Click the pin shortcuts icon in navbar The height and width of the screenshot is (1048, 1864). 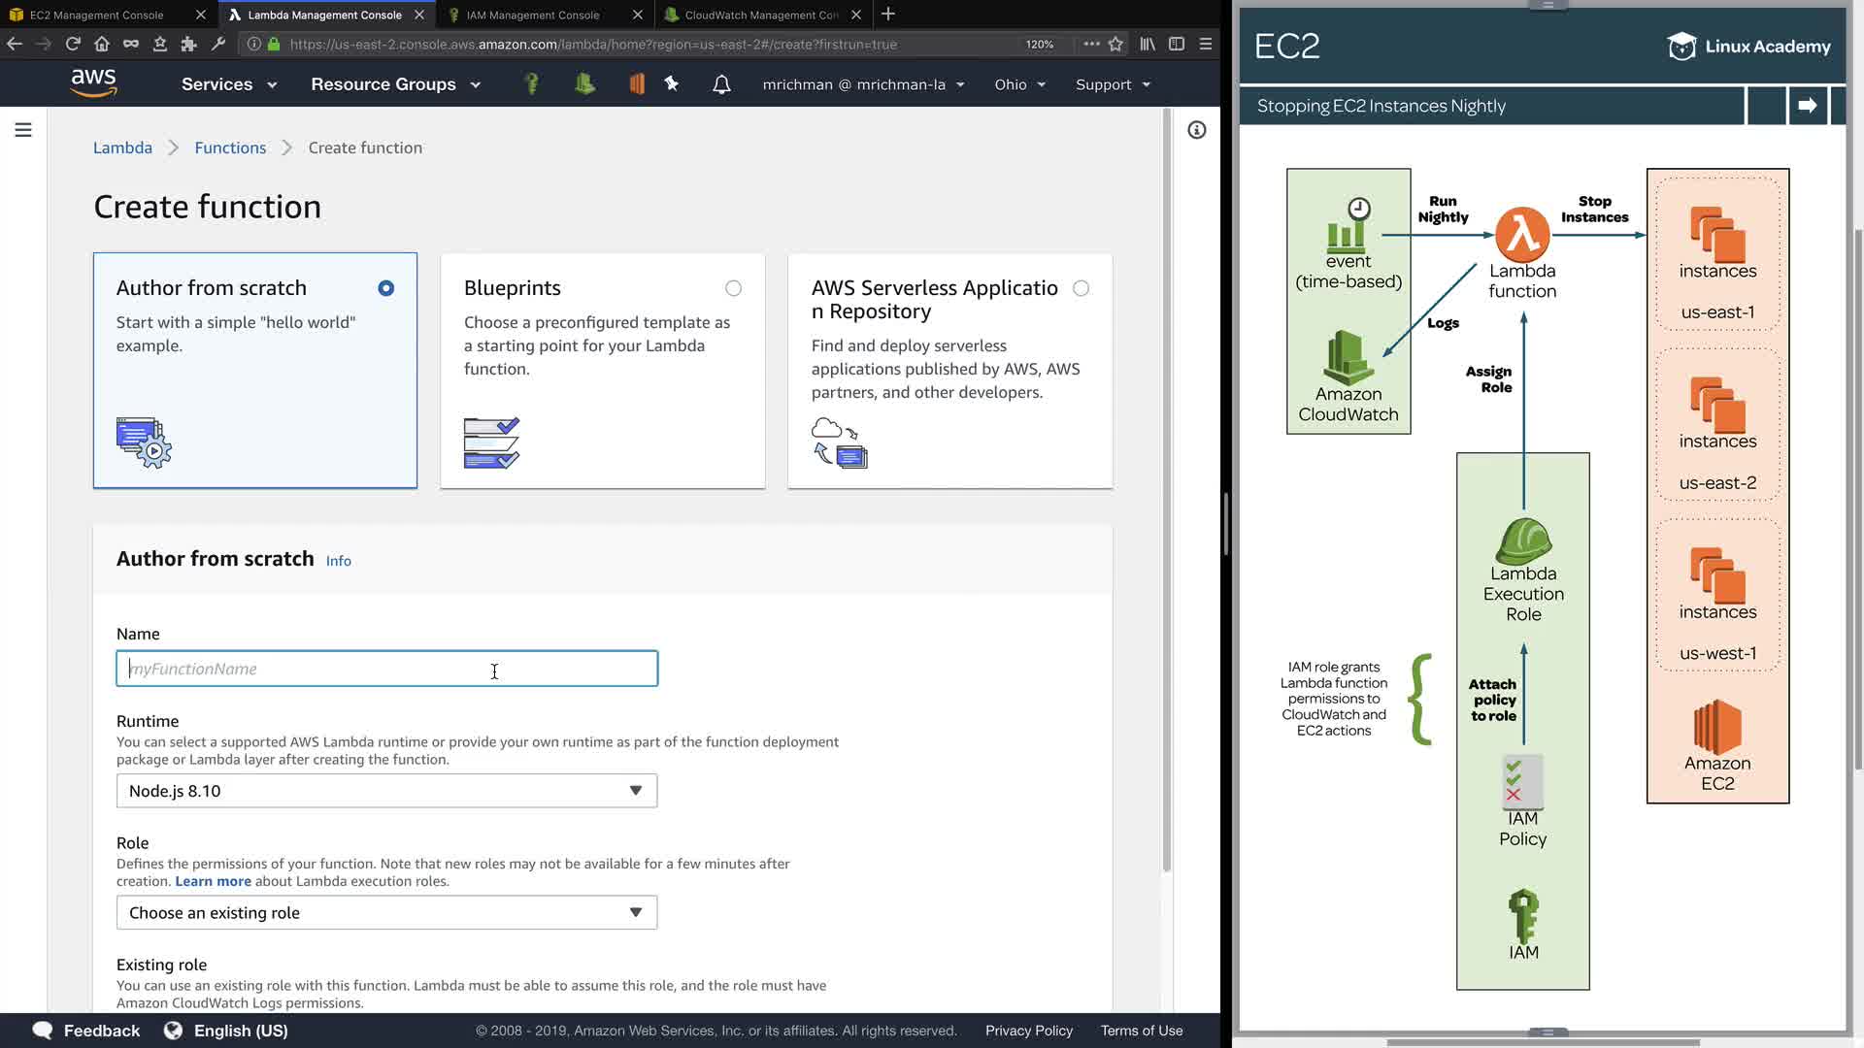pyautogui.click(x=671, y=84)
